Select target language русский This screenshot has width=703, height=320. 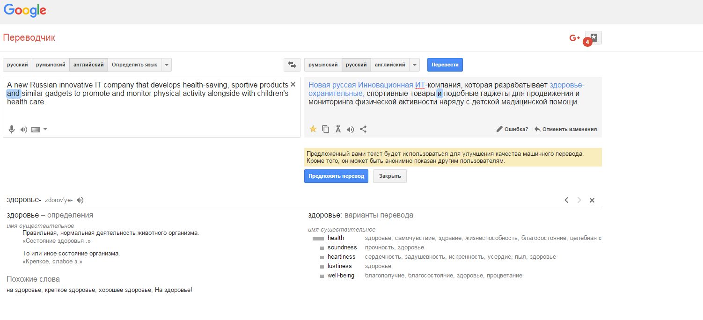click(x=356, y=65)
